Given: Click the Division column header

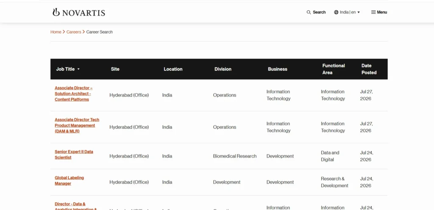Looking at the screenshot, I should (223, 69).
